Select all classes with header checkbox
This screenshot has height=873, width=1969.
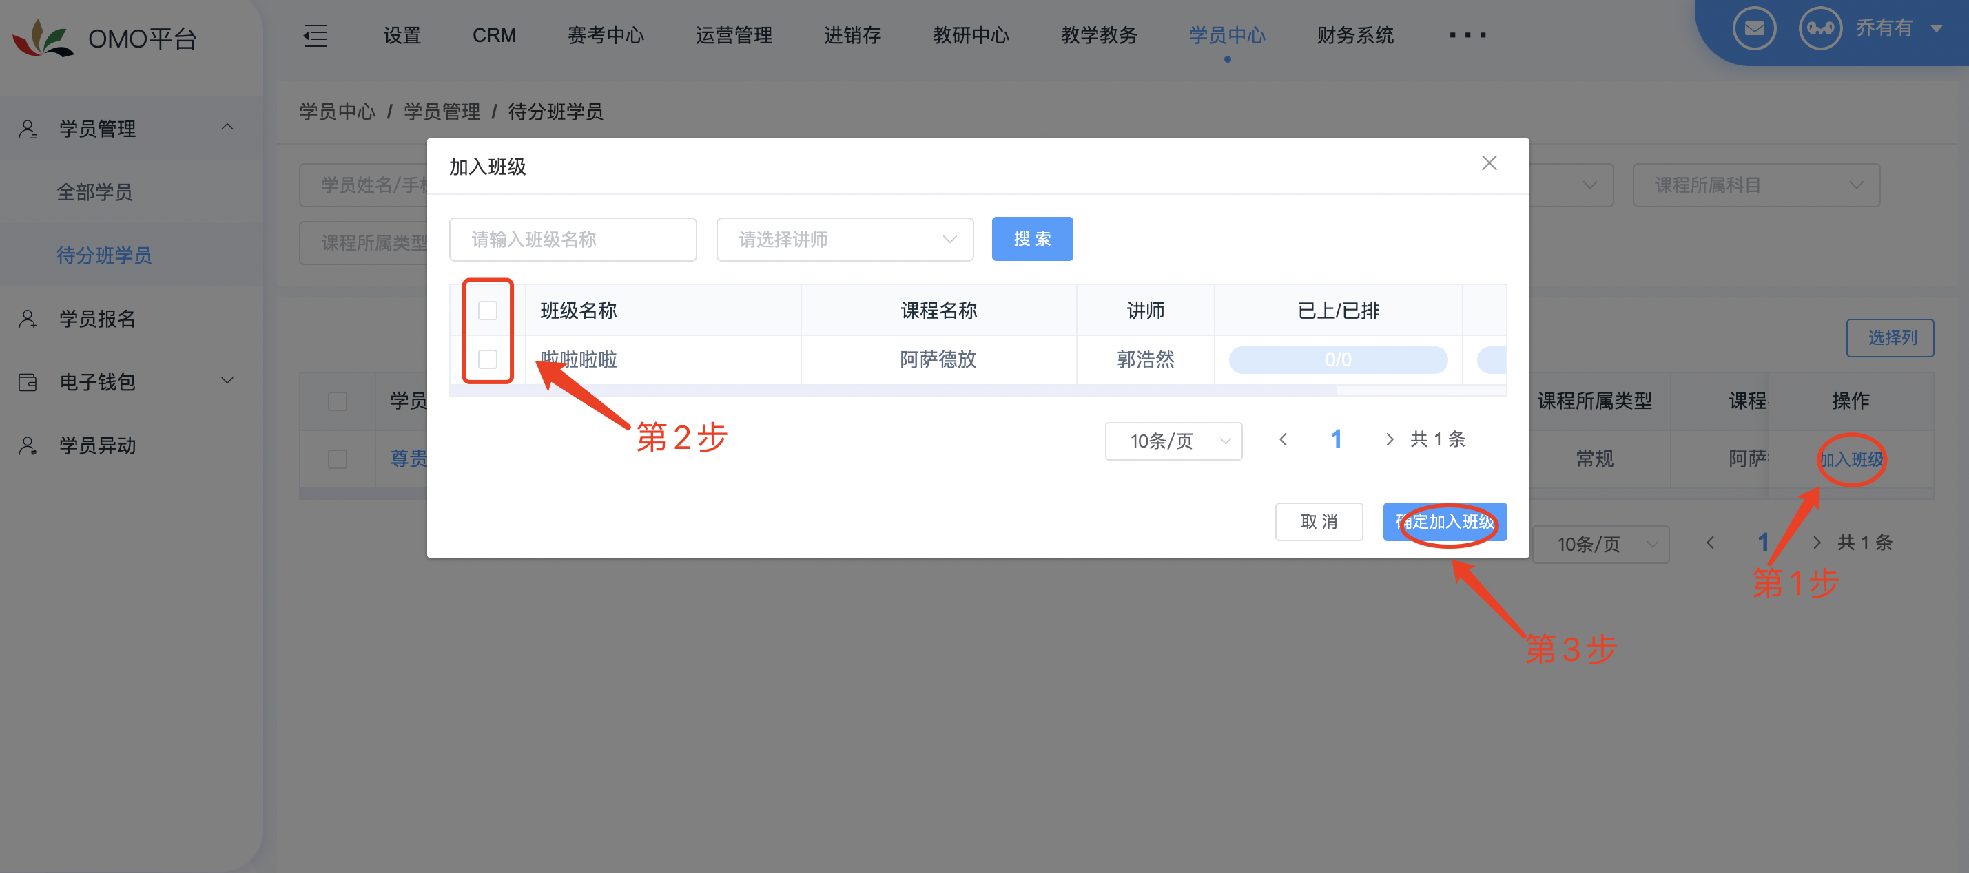coord(488,310)
